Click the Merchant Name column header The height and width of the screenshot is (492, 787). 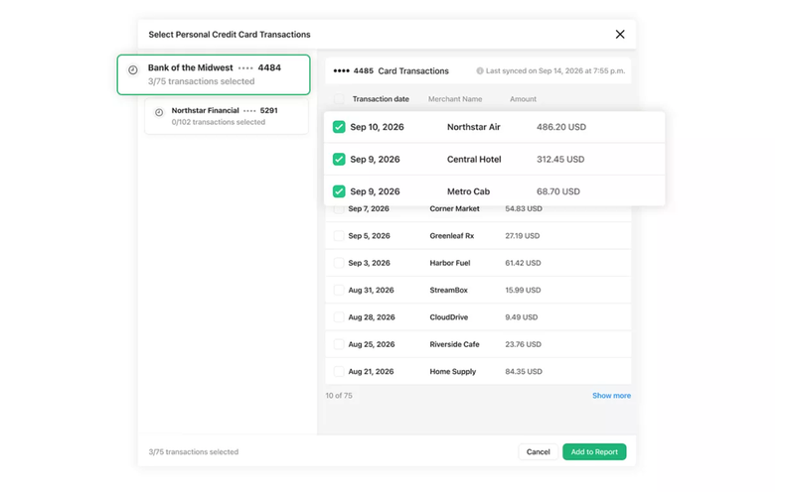[x=455, y=99]
